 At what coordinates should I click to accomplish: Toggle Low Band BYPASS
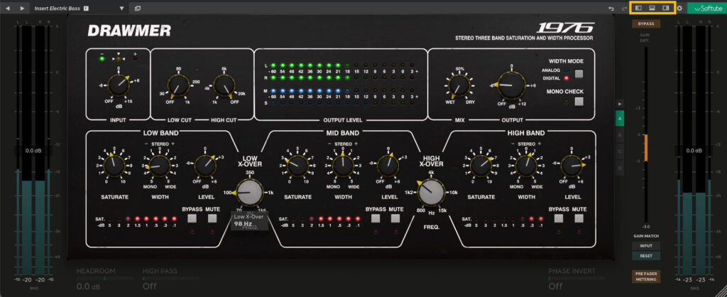(192, 218)
